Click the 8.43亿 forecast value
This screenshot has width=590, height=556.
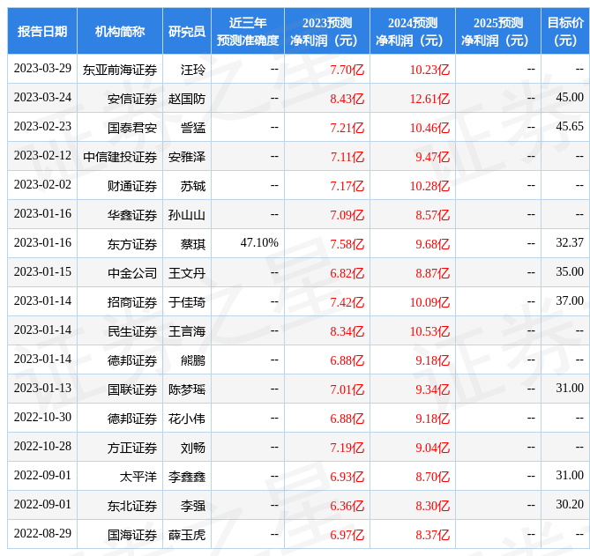[347, 99]
